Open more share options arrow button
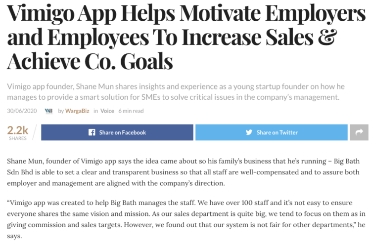Viewport: 371px width, 247px height. tap(359, 132)
